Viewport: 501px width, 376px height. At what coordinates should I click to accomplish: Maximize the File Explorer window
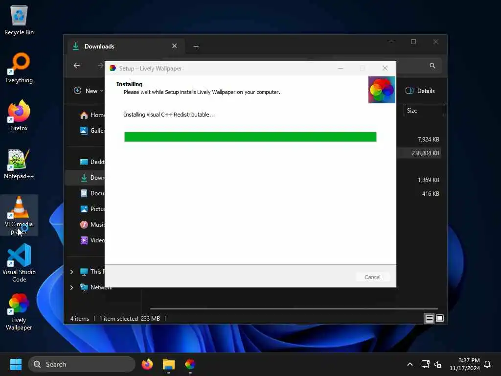(x=413, y=42)
